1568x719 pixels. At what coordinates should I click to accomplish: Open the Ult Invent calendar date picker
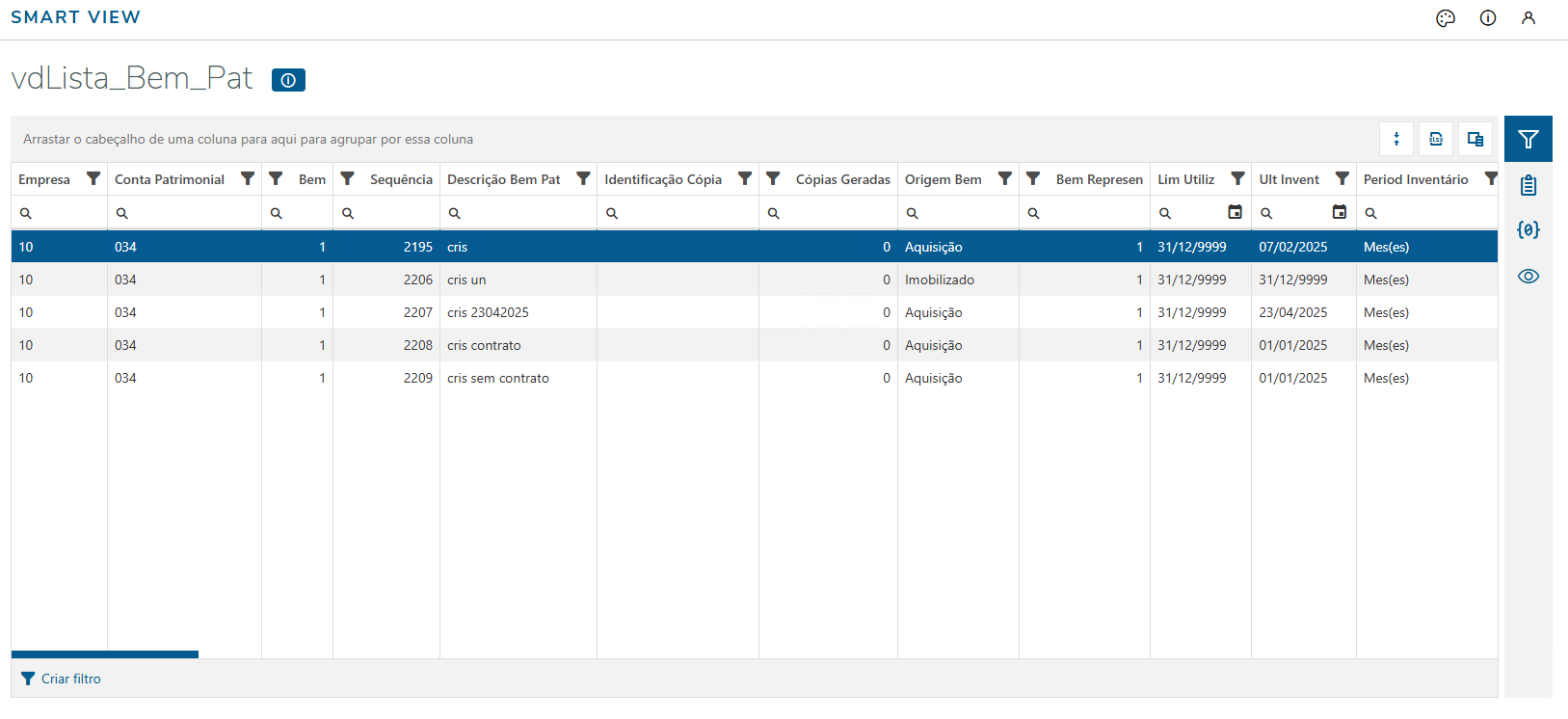coord(1340,212)
